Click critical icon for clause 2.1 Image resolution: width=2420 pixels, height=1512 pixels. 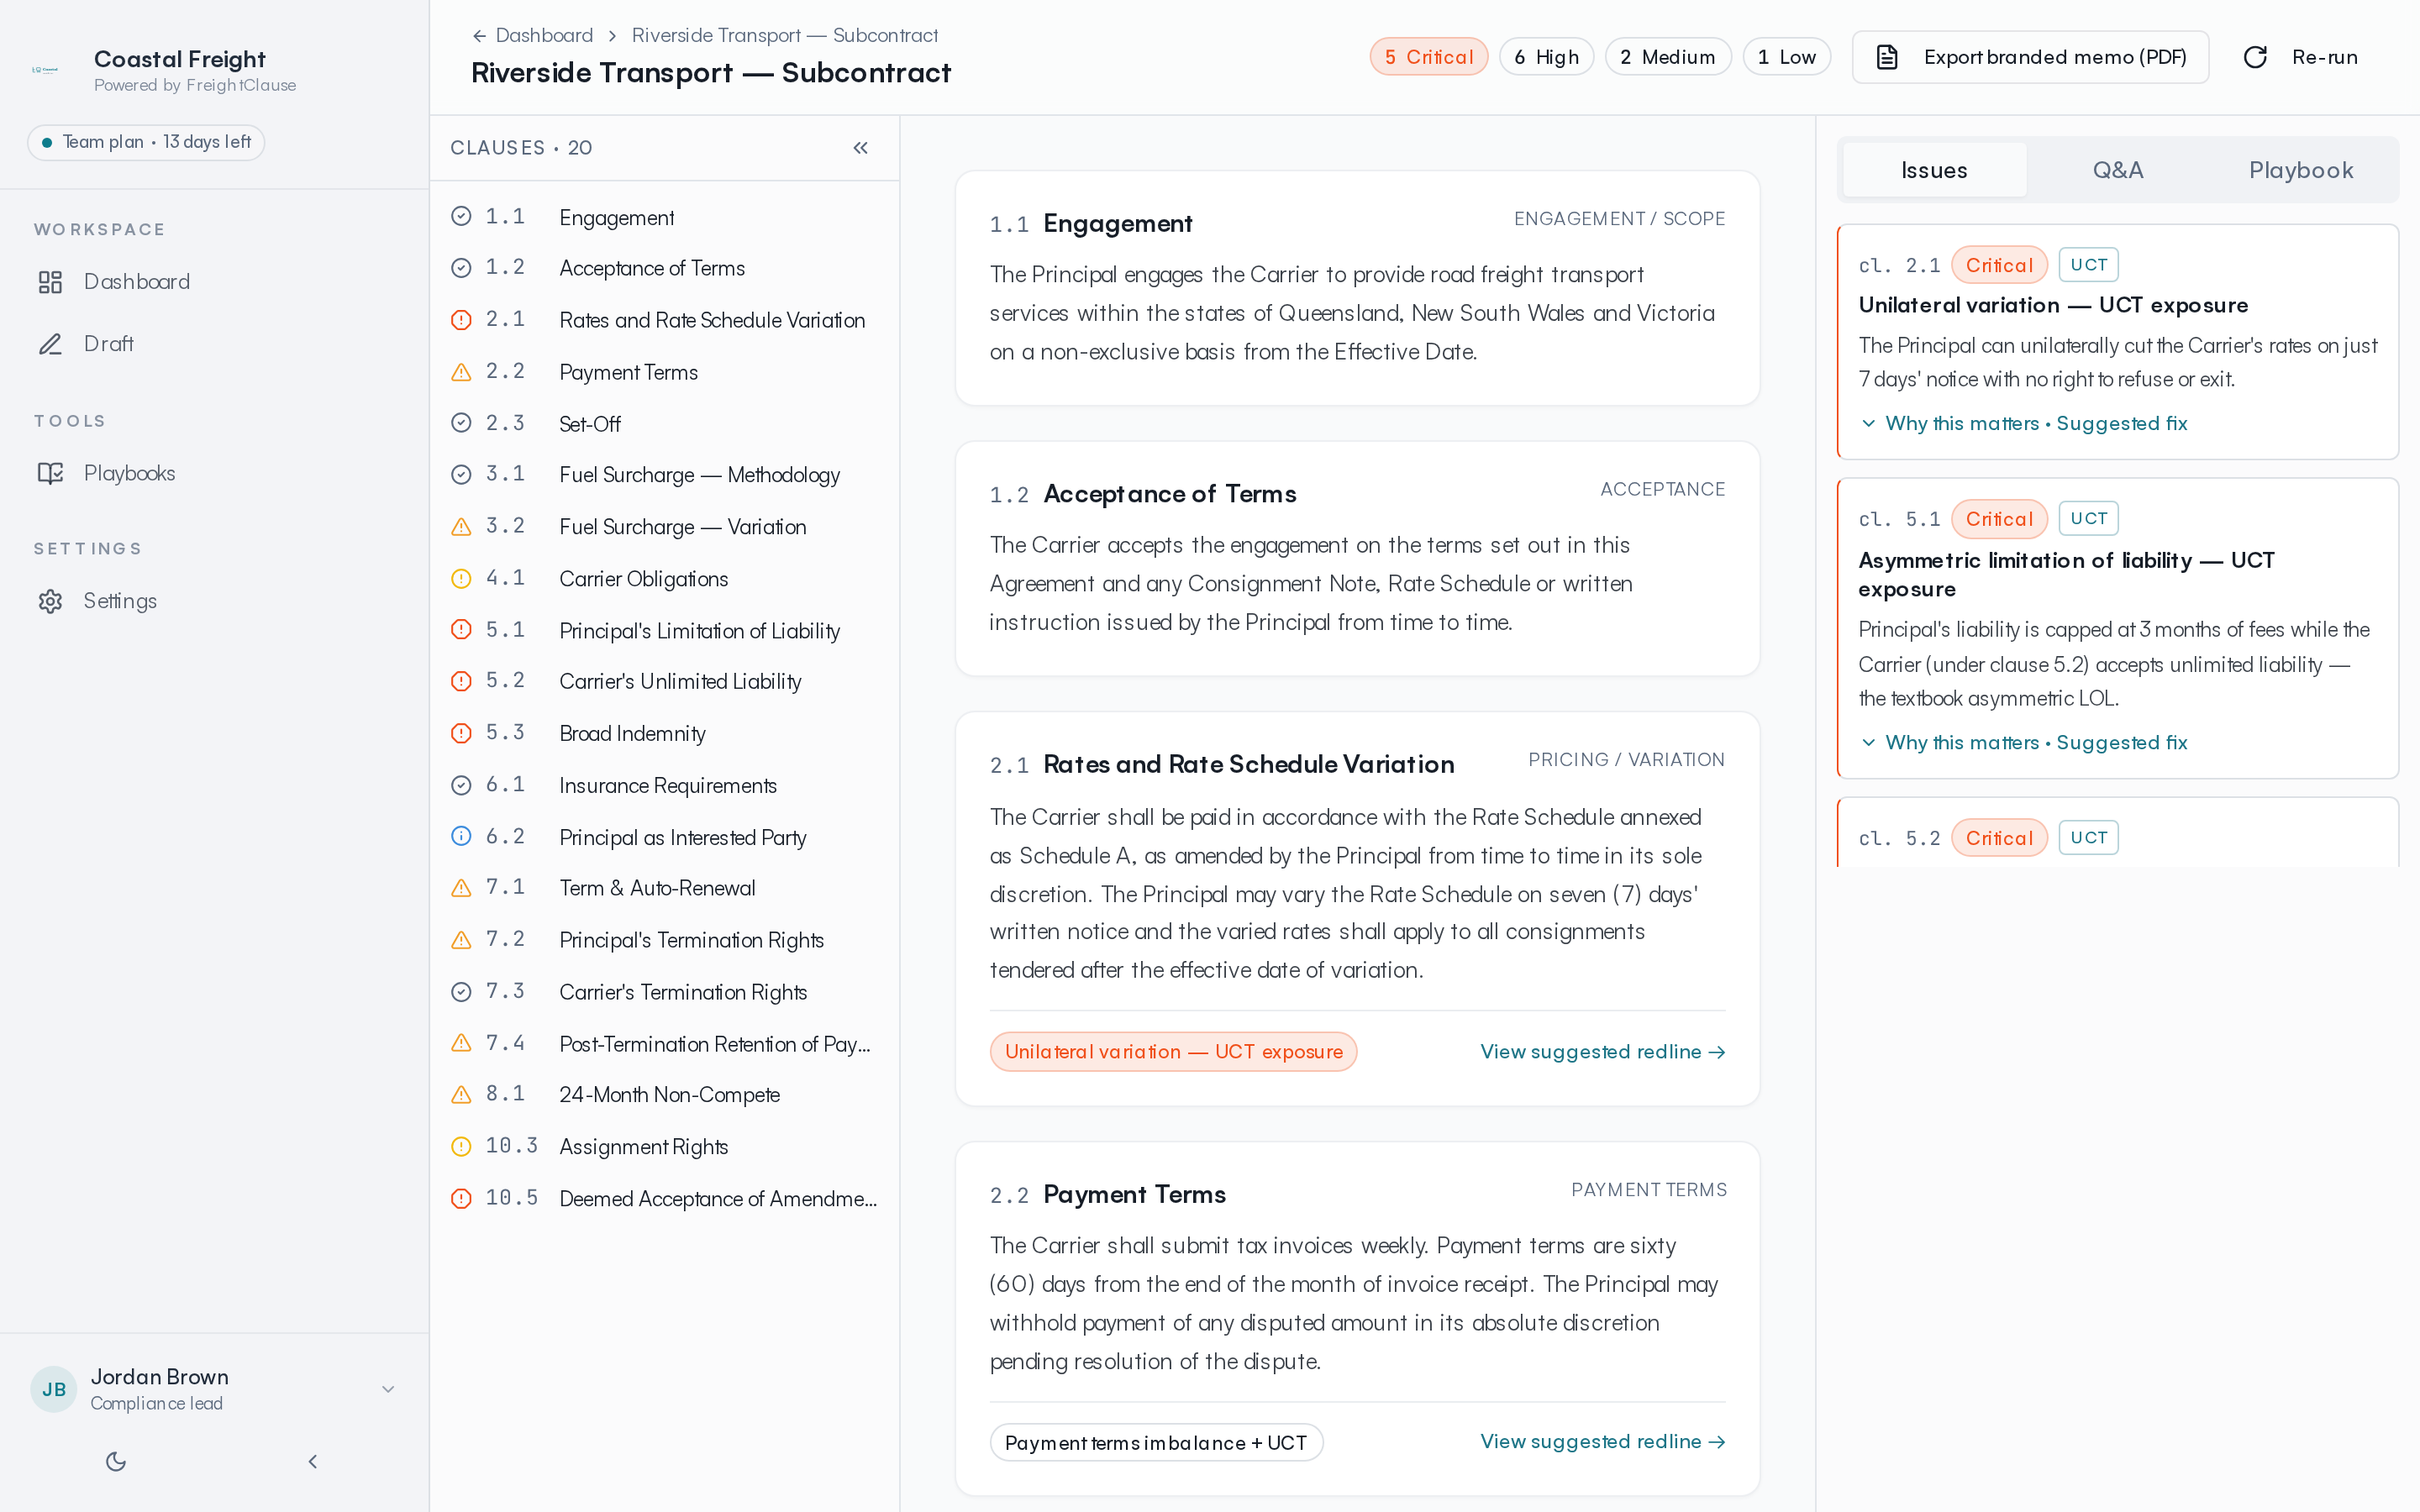click(x=461, y=320)
